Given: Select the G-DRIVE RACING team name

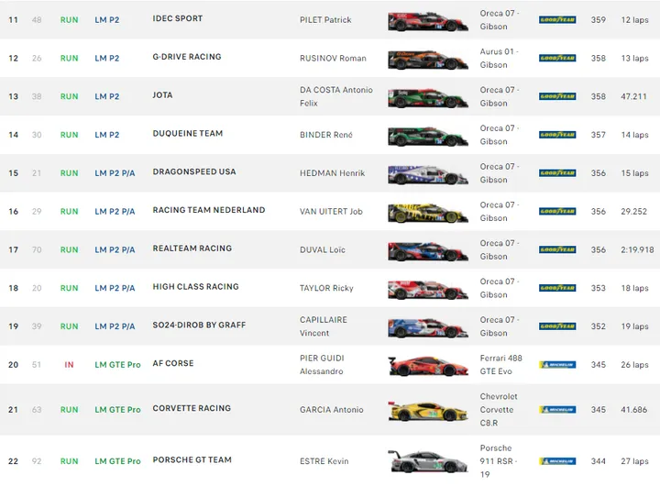Looking at the screenshot, I should coord(187,57).
